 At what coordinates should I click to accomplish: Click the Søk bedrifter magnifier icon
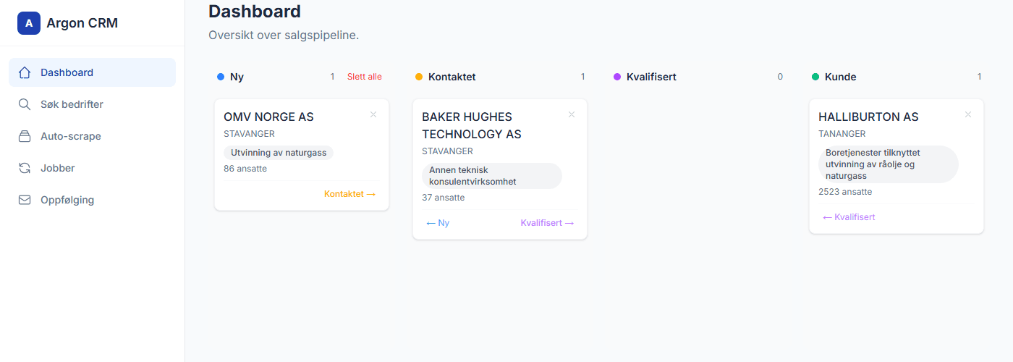[25, 104]
